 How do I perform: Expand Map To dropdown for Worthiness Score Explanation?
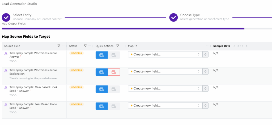165,72
